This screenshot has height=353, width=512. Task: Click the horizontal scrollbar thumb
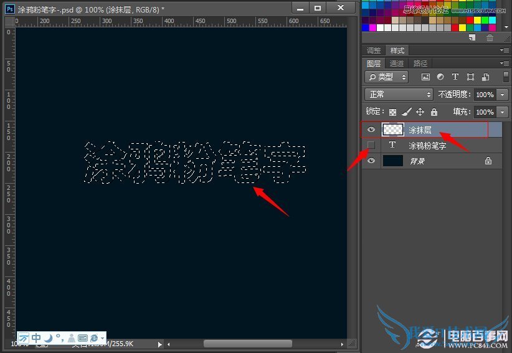(x=248, y=344)
